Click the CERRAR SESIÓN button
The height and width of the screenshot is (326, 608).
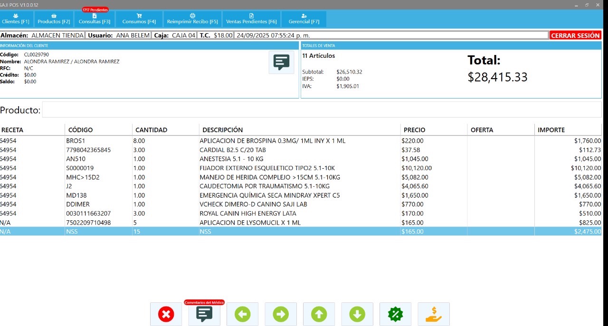(575, 36)
